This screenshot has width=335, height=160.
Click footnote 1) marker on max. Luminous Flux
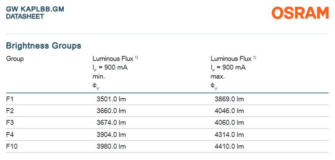tap(255, 57)
